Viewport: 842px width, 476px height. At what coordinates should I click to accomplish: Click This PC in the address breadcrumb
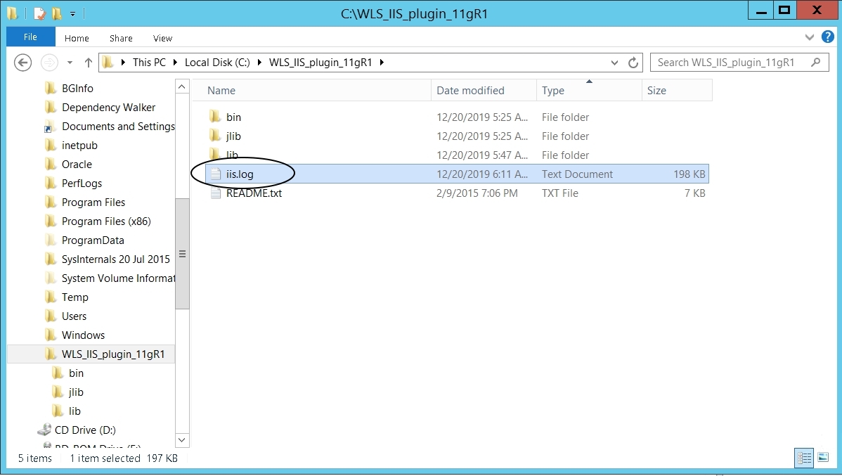149,63
